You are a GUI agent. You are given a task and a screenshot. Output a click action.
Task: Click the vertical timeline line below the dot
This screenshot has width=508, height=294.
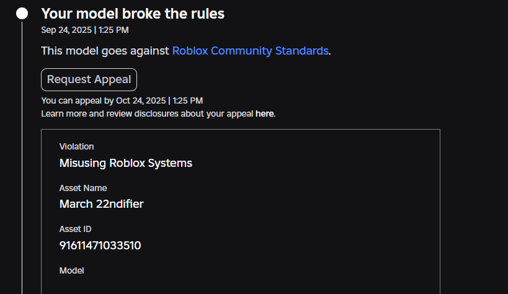(x=22, y=155)
